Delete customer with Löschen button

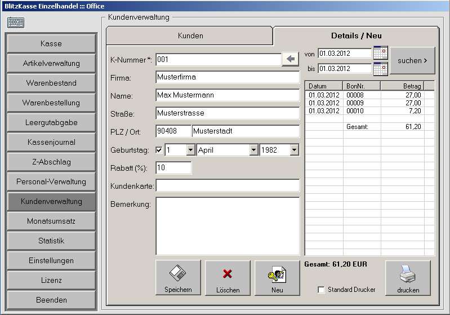(x=228, y=278)
